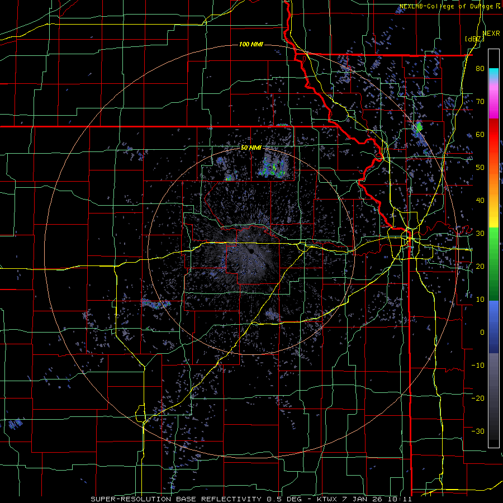Click the 0 value on the dBZ scale
503x503 pixels.
482,333
